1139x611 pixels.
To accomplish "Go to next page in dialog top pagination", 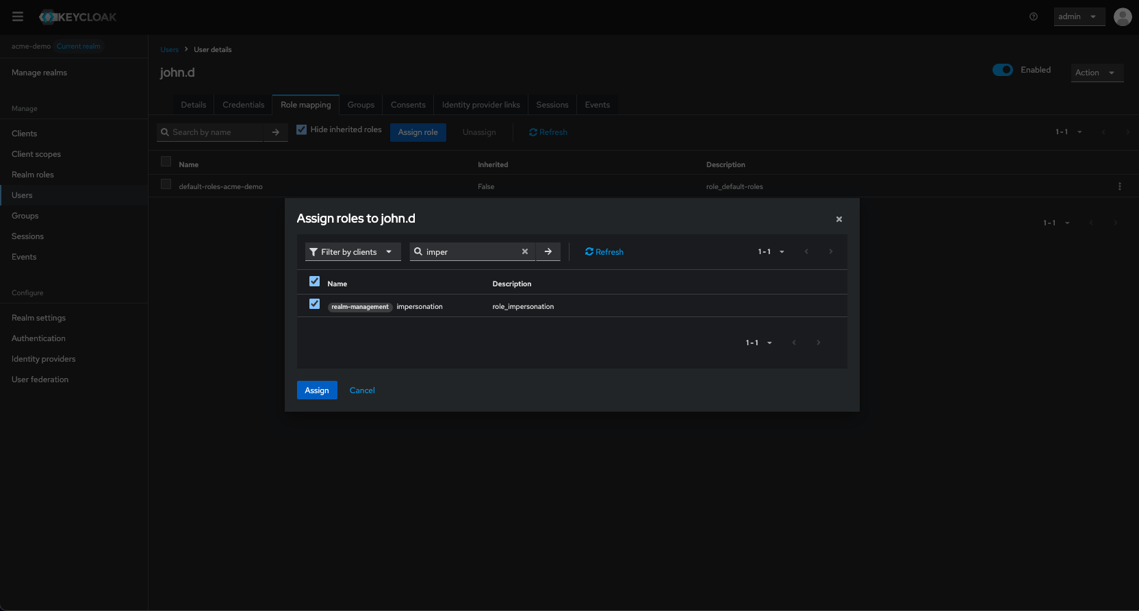I will click(x=831, y=251).
